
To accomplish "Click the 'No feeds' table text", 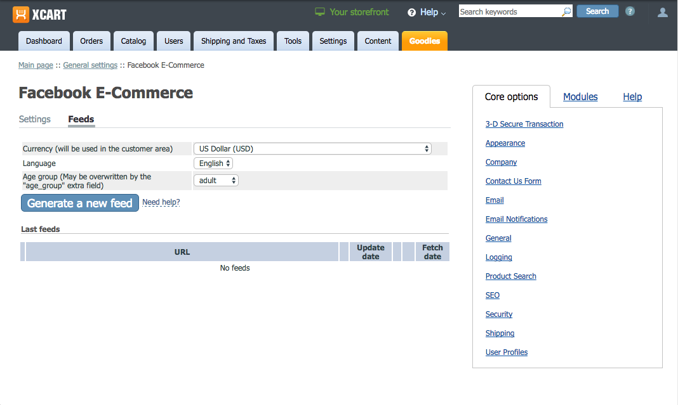I will 235,267.
